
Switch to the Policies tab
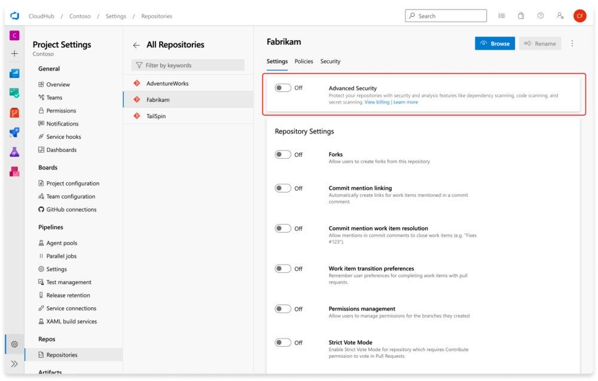(x=304, y=62)
